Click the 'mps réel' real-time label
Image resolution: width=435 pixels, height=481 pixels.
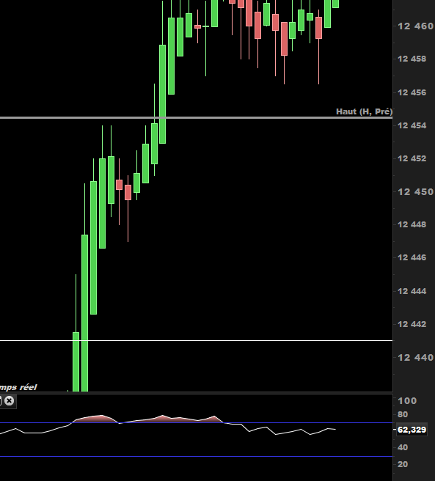coord(18,387)
